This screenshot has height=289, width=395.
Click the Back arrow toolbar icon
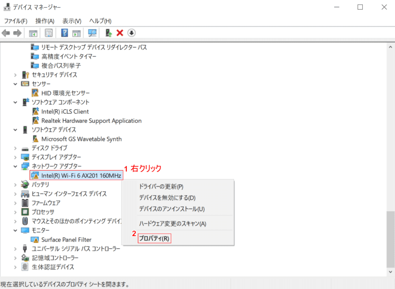tap(6, 33)
